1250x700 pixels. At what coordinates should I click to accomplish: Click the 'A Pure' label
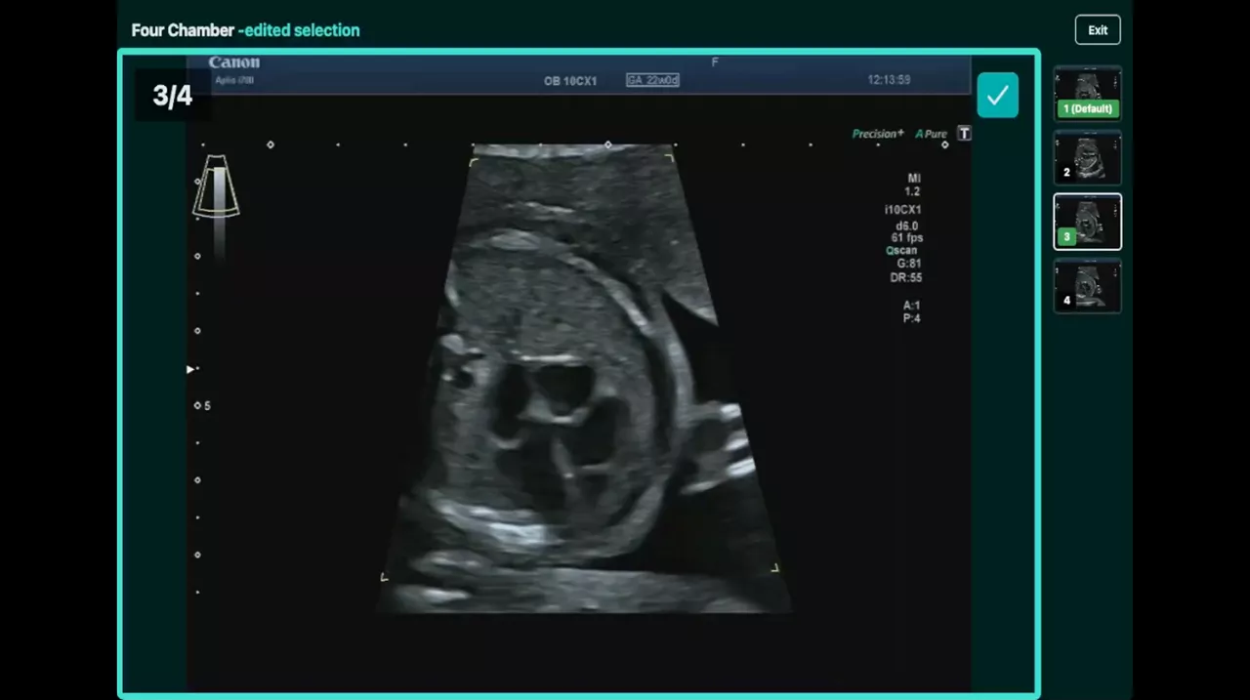[932, 134]
